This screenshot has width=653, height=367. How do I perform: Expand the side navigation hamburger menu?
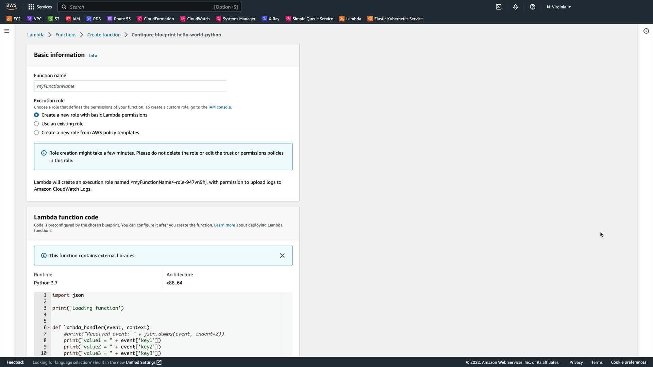[x=7, y=31]
